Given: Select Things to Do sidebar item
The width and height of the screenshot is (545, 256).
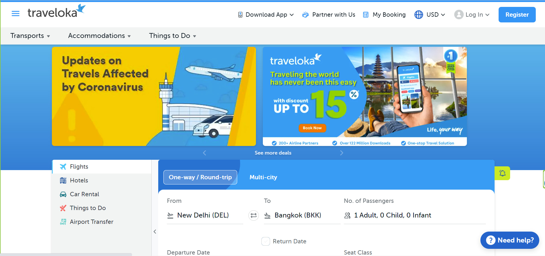Looking at the screenshot, I should (x=102, y=208).
